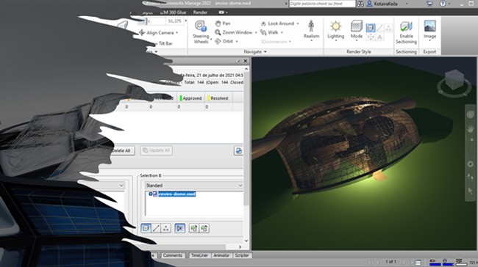478x267 pixels.
Task: Click the horizontal scrollbar right arrow
Action: pos(240,247)
